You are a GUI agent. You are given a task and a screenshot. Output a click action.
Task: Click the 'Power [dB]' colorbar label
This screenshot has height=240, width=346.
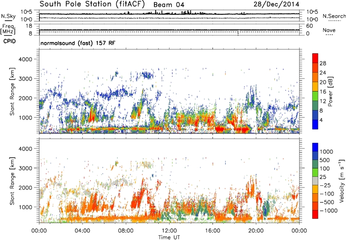tap(330, 91)
